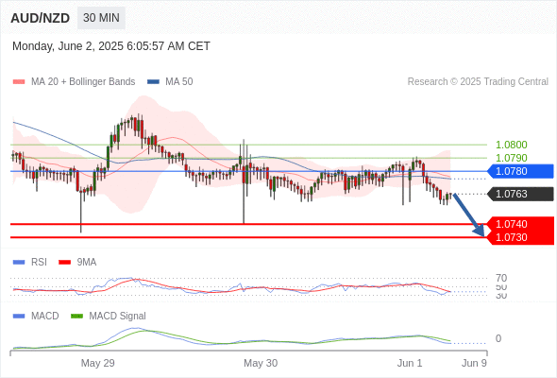557x378 pixels.
Task: Click the green 1.0800 resistance label
Action: coord(512,145)
